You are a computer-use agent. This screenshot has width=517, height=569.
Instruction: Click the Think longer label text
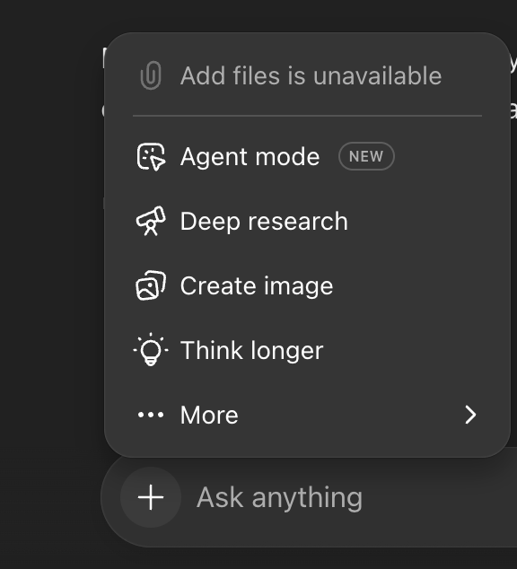pos(252,351)
